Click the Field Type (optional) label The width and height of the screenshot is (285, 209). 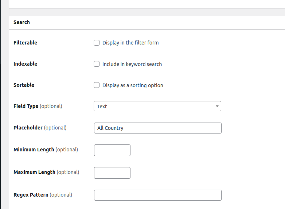pyautogui.click(x=38, y=106)
